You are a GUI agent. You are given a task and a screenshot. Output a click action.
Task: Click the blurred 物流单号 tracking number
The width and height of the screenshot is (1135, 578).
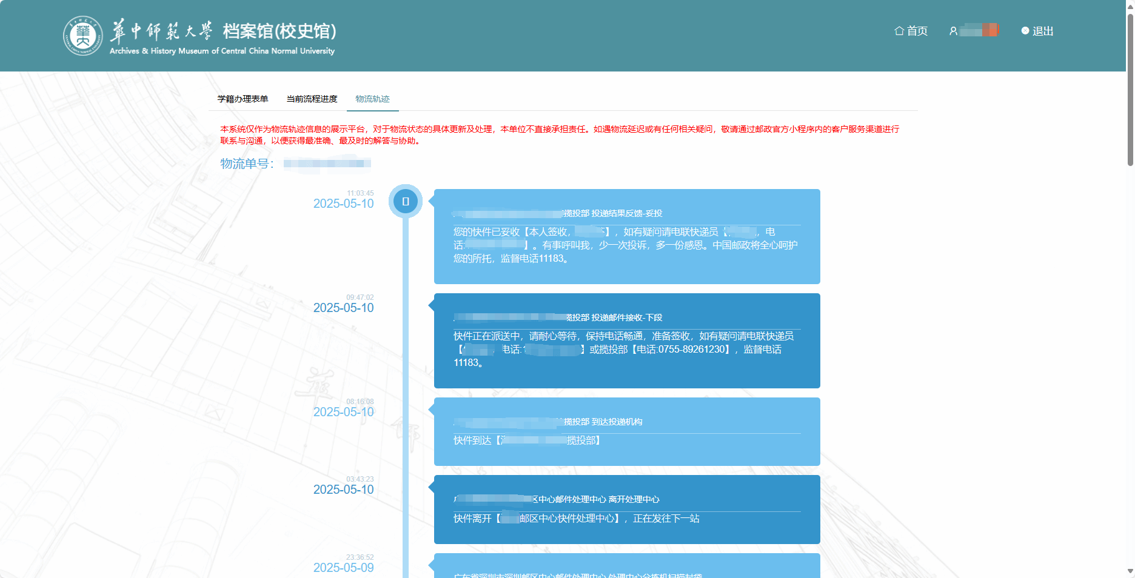(327, 164)
